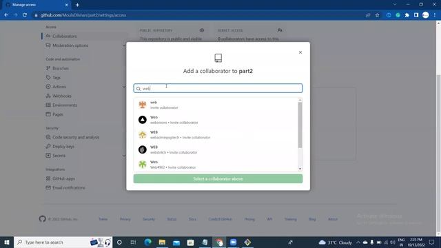
Task: Open the 31°C Cloudy weather widget
Action: (336, 242)
